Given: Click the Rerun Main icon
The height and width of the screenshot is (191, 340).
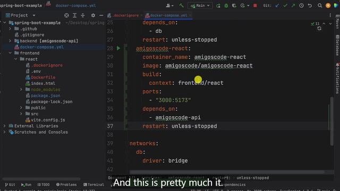Looking at the screenshot, I should click(x=218, y=6).
